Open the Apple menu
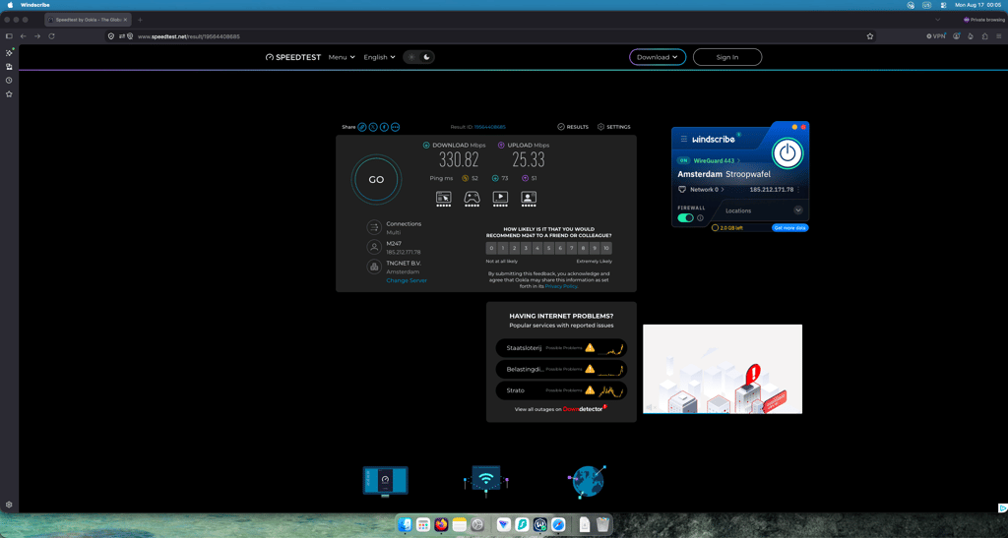1008x538 pixels. (10, 5)
